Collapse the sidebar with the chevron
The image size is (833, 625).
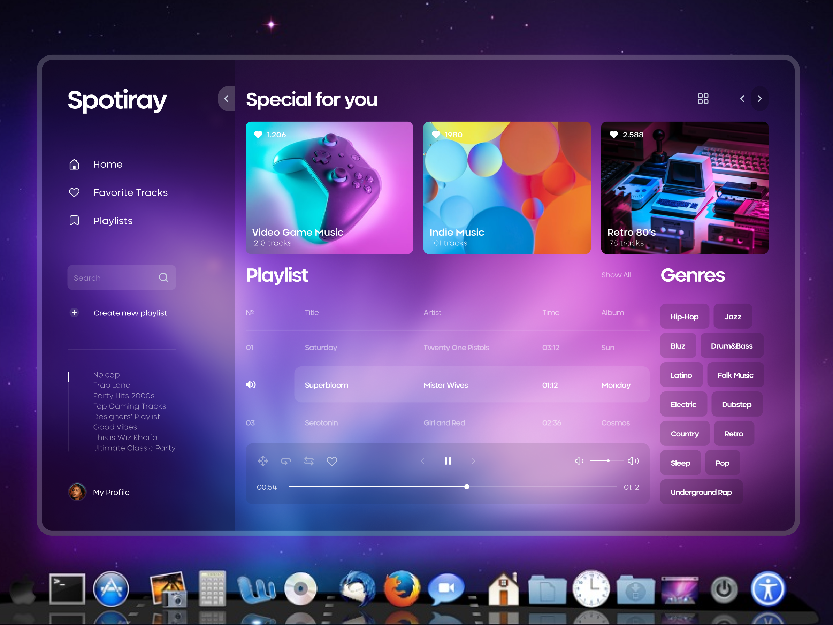pos(226,99)
